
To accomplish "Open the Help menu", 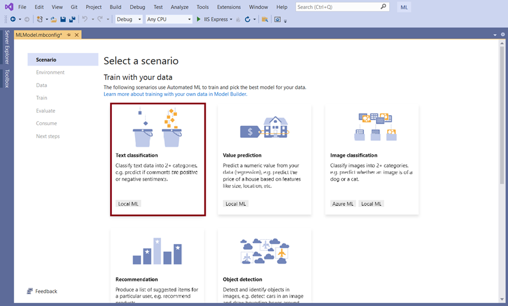I will tap(281, 7).
